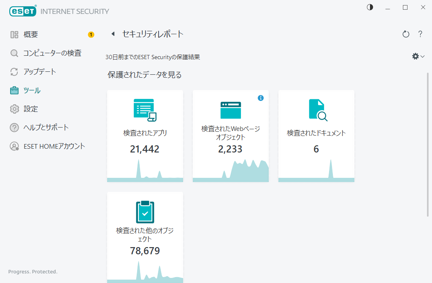Click the 検査されたアプリ label
Viewport: 432px width, 283px height.
pos(145,133)
